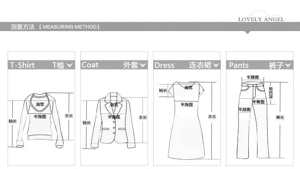Expand the Dress section chevron
The height and width of the screenshot is (169, 300).
pos(216,65)
